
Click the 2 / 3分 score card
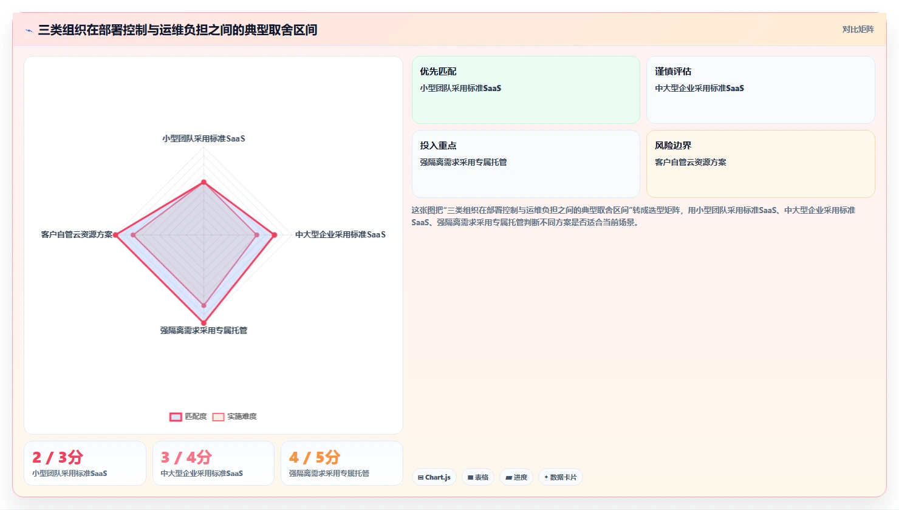pyautogui.click(x=85, y=463)
